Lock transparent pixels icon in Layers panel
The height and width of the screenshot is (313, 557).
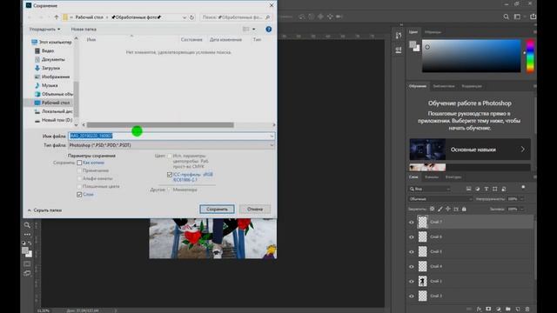click(x=432, y=209)
